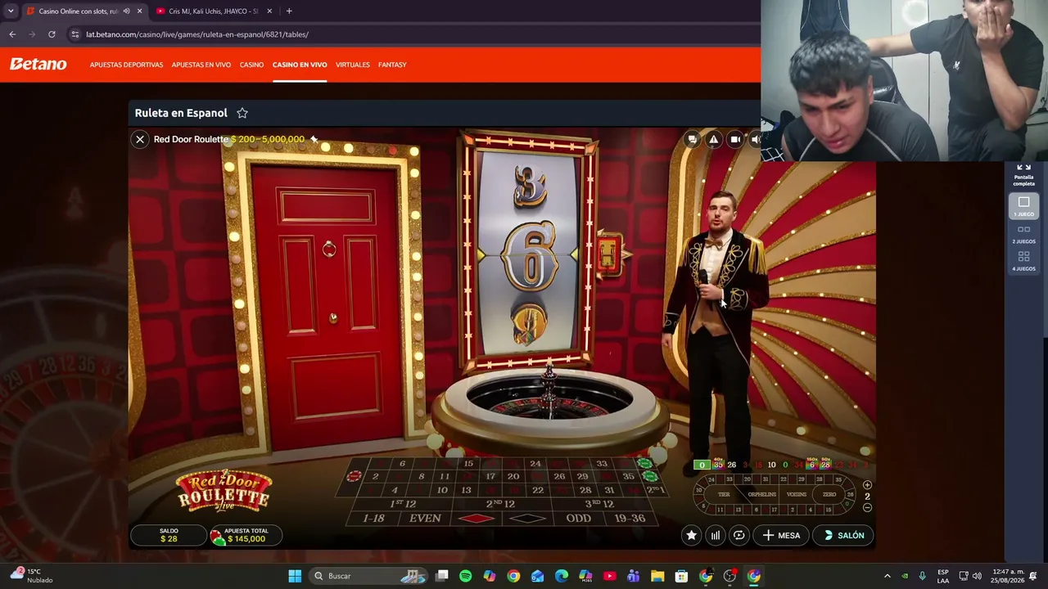The height and width of the screenshot is (589, 1048).
Task: Select the 1 JUEGO layout
Action: tap(1023, 206)
